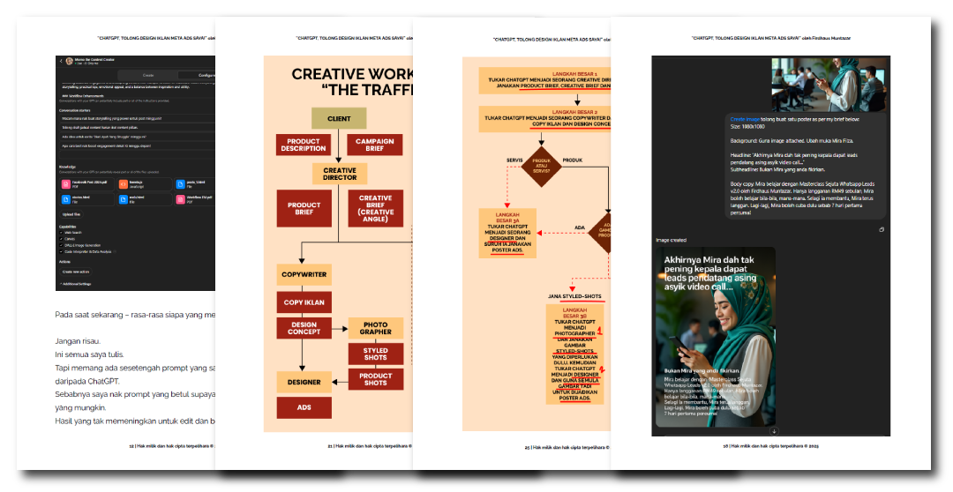This screenshot has height=492, width=953.
Task: Click the copy icon below chat message
Action: [x=882, y=229]
